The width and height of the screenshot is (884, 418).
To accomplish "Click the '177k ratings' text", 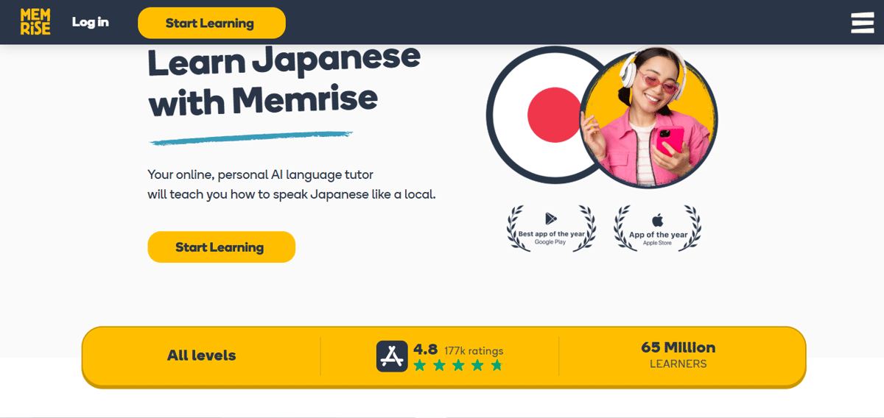I will click(x=474, y=351).
